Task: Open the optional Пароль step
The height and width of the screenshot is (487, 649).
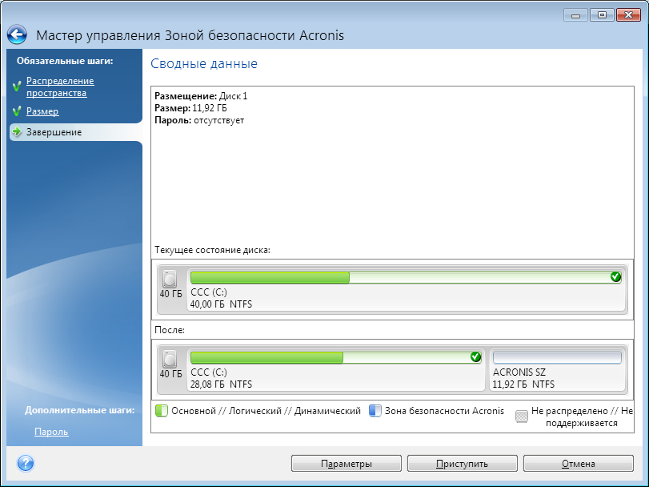Action: tap(51, 432)
